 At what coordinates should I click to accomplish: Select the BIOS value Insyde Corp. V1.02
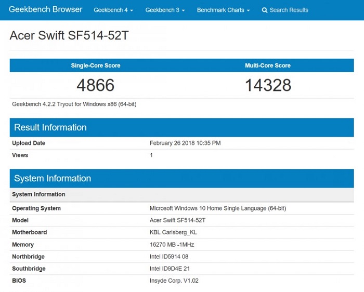(174, 281)
